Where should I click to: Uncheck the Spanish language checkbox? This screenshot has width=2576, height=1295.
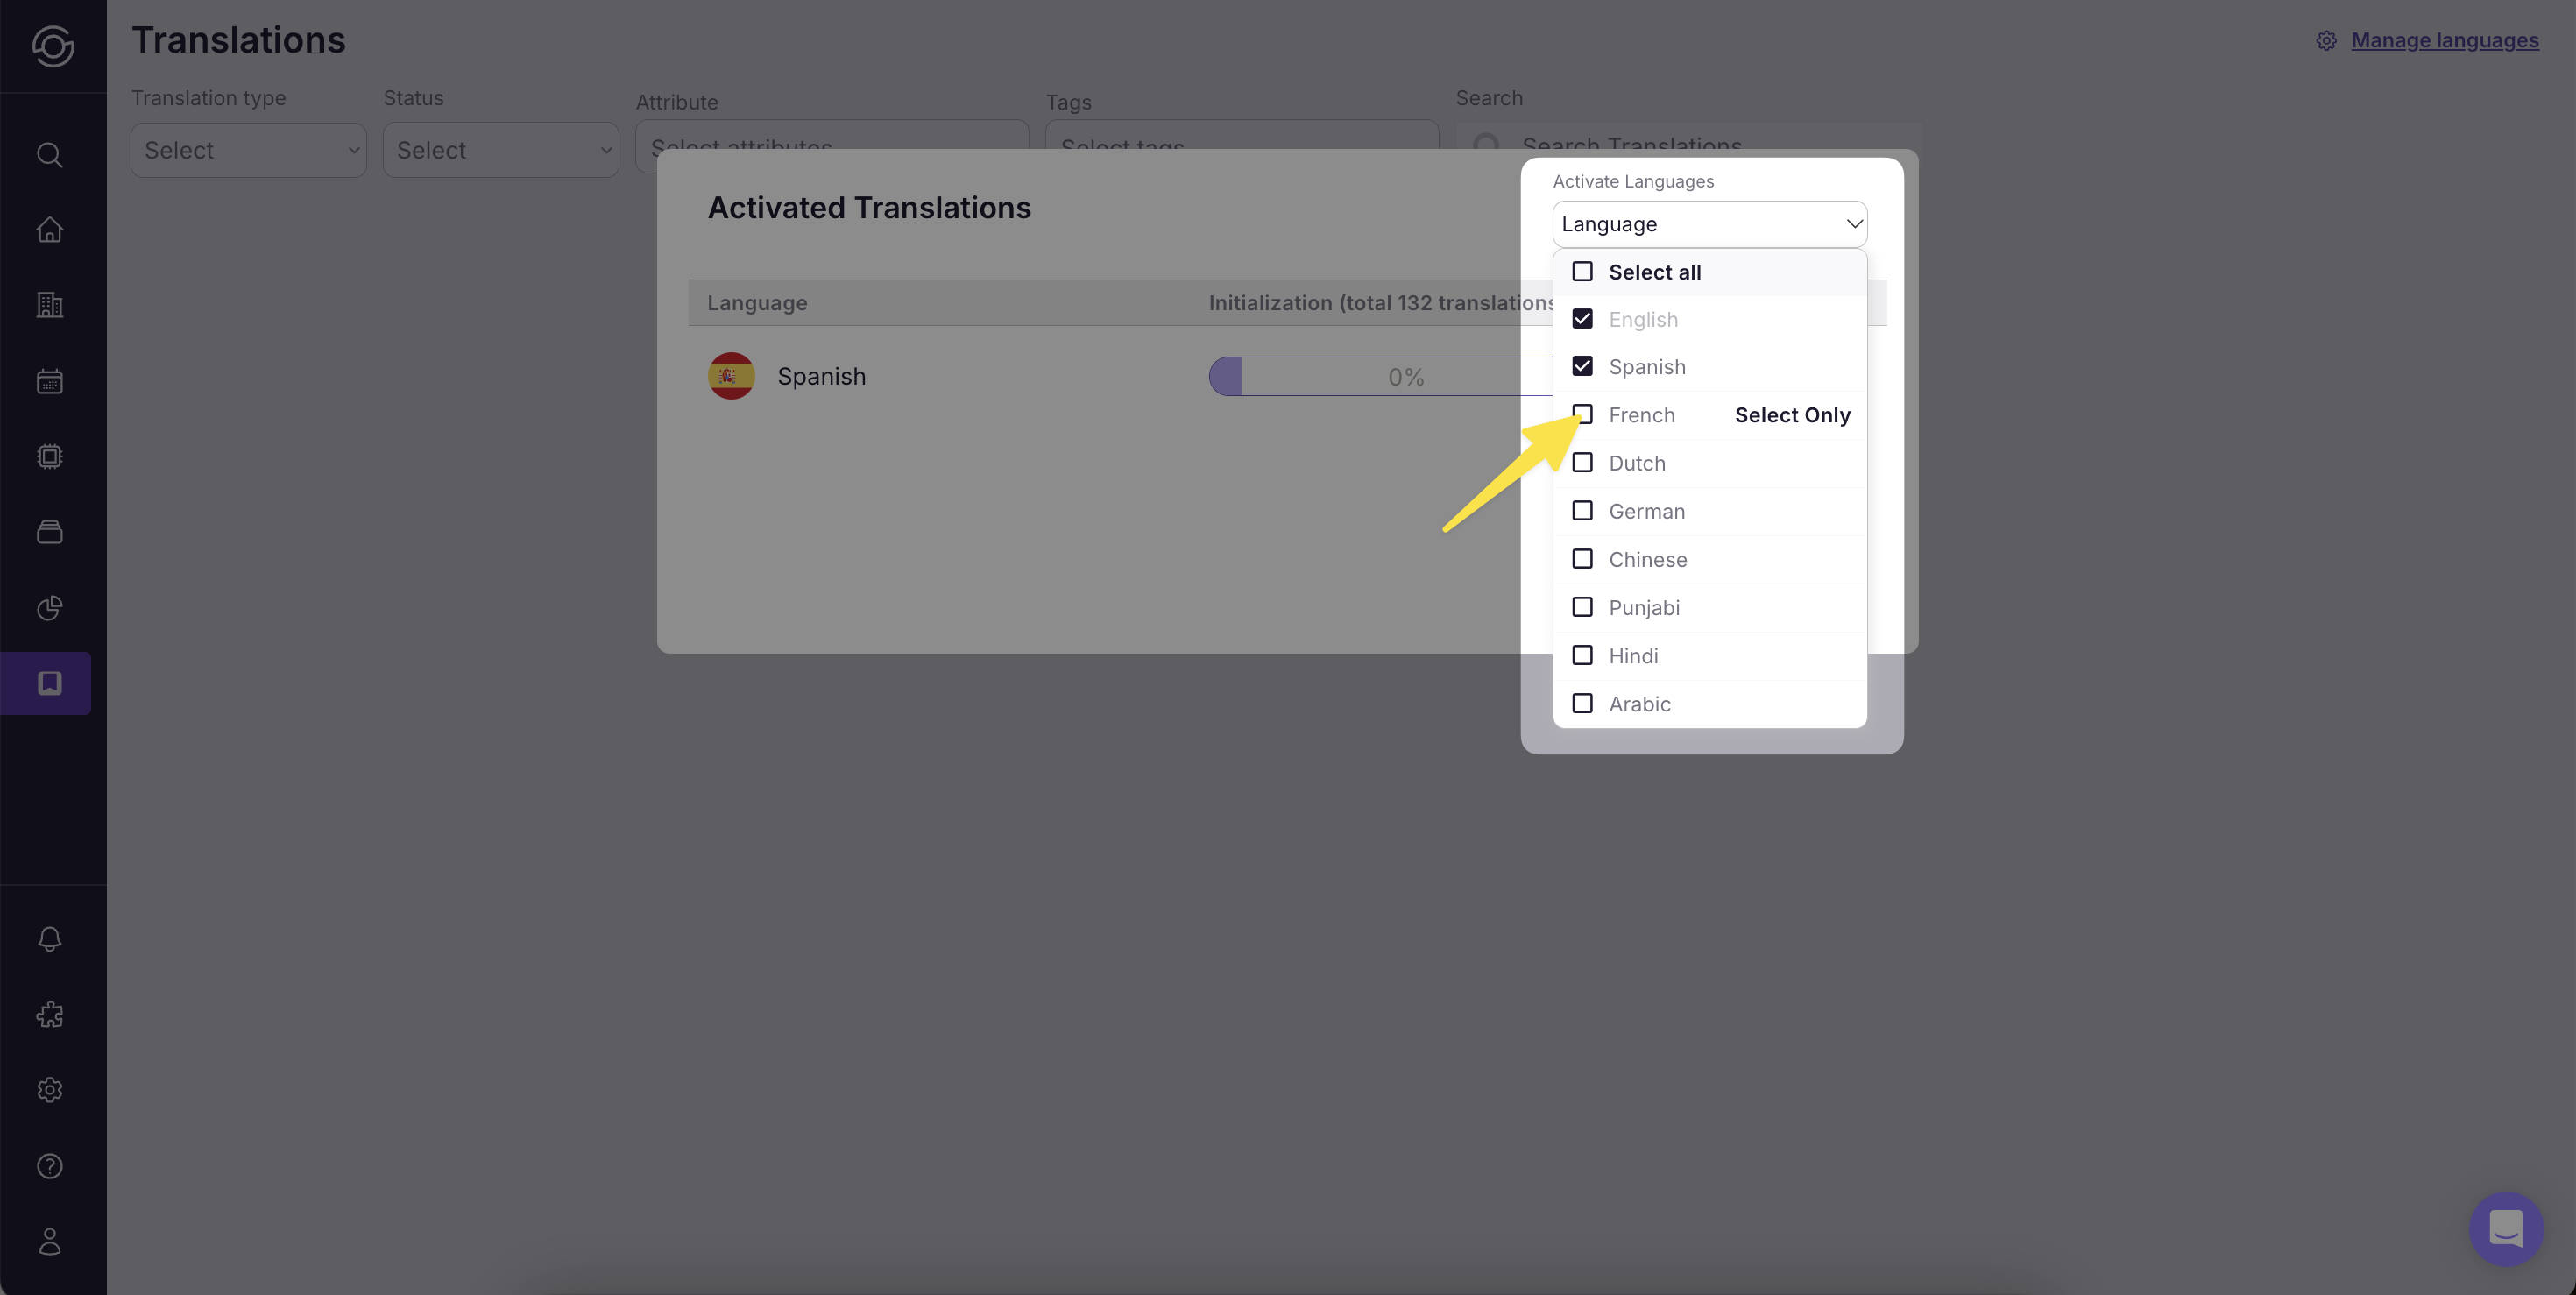[x=1582, y=366]
